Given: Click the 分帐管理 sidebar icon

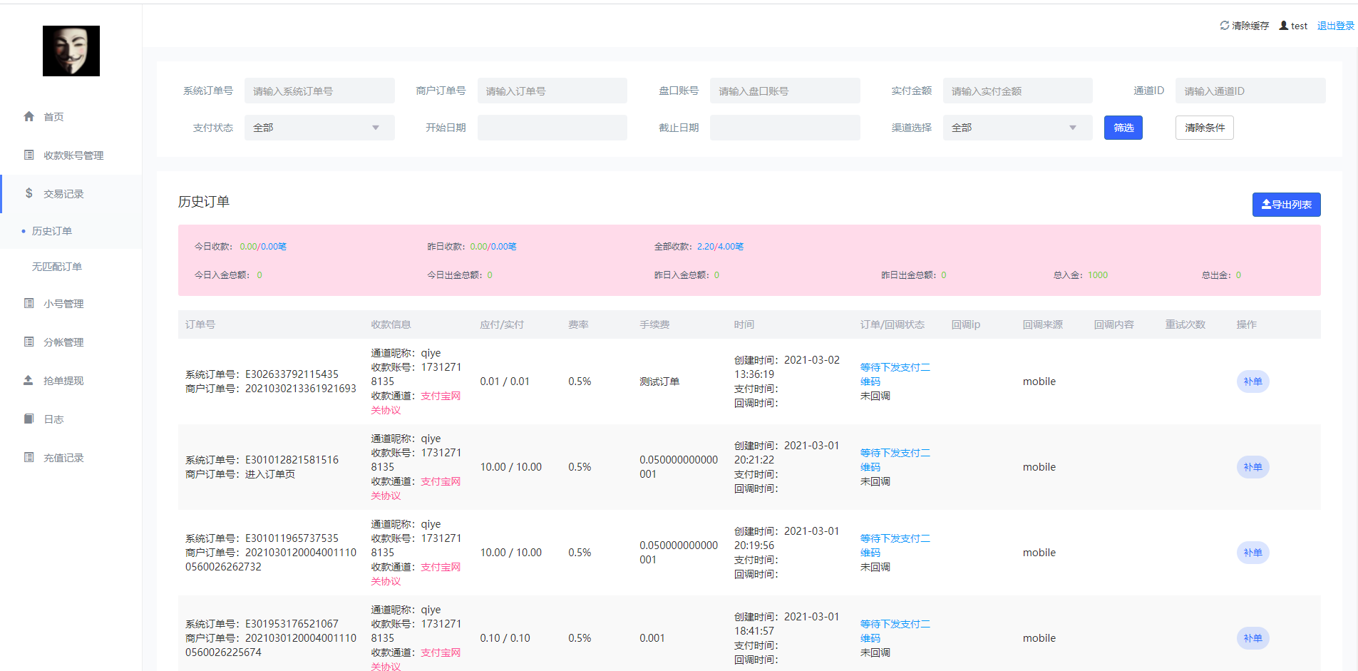Looking at the screenshot, I should [x=29, y=342].
